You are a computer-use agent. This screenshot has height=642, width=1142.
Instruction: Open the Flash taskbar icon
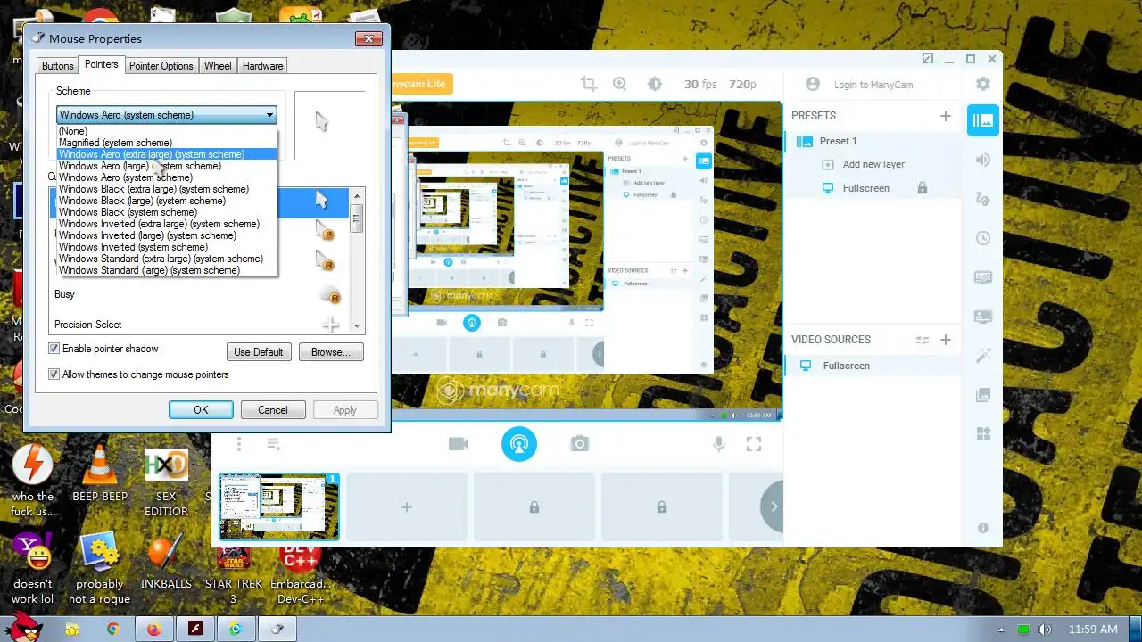[195, 629]
